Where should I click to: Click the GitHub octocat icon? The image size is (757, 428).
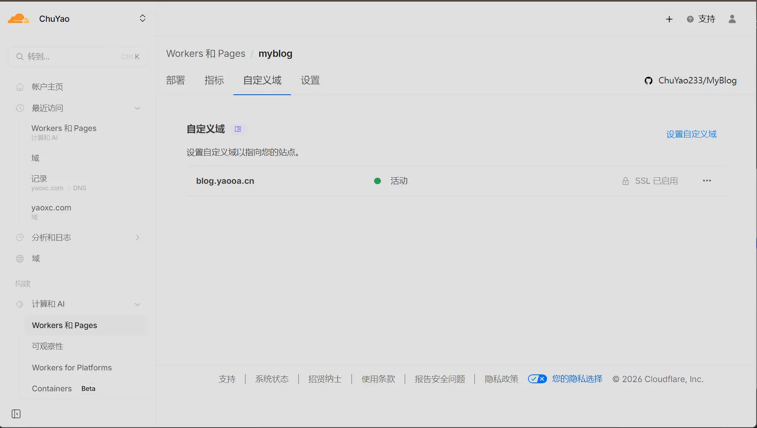click(x=649, y=81)
